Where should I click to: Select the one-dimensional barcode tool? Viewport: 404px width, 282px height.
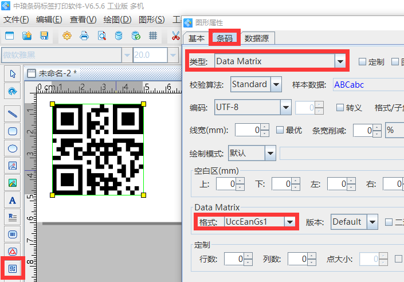[13, 234]
